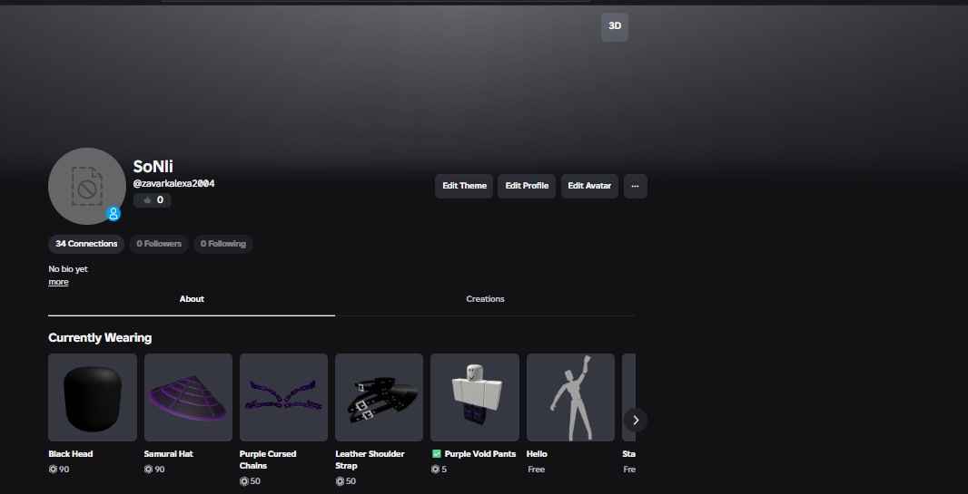Click the Robux icon under Leather Shoulder Strap
Screen dimensions: 968x494
[x=340, y=481]
